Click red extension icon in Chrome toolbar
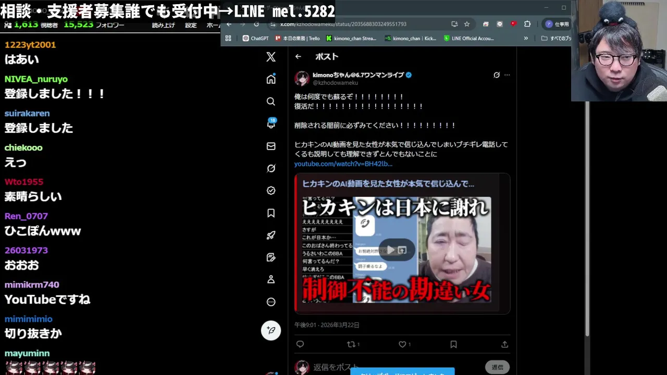Viewport: 667px width, 375px height. 513,24
